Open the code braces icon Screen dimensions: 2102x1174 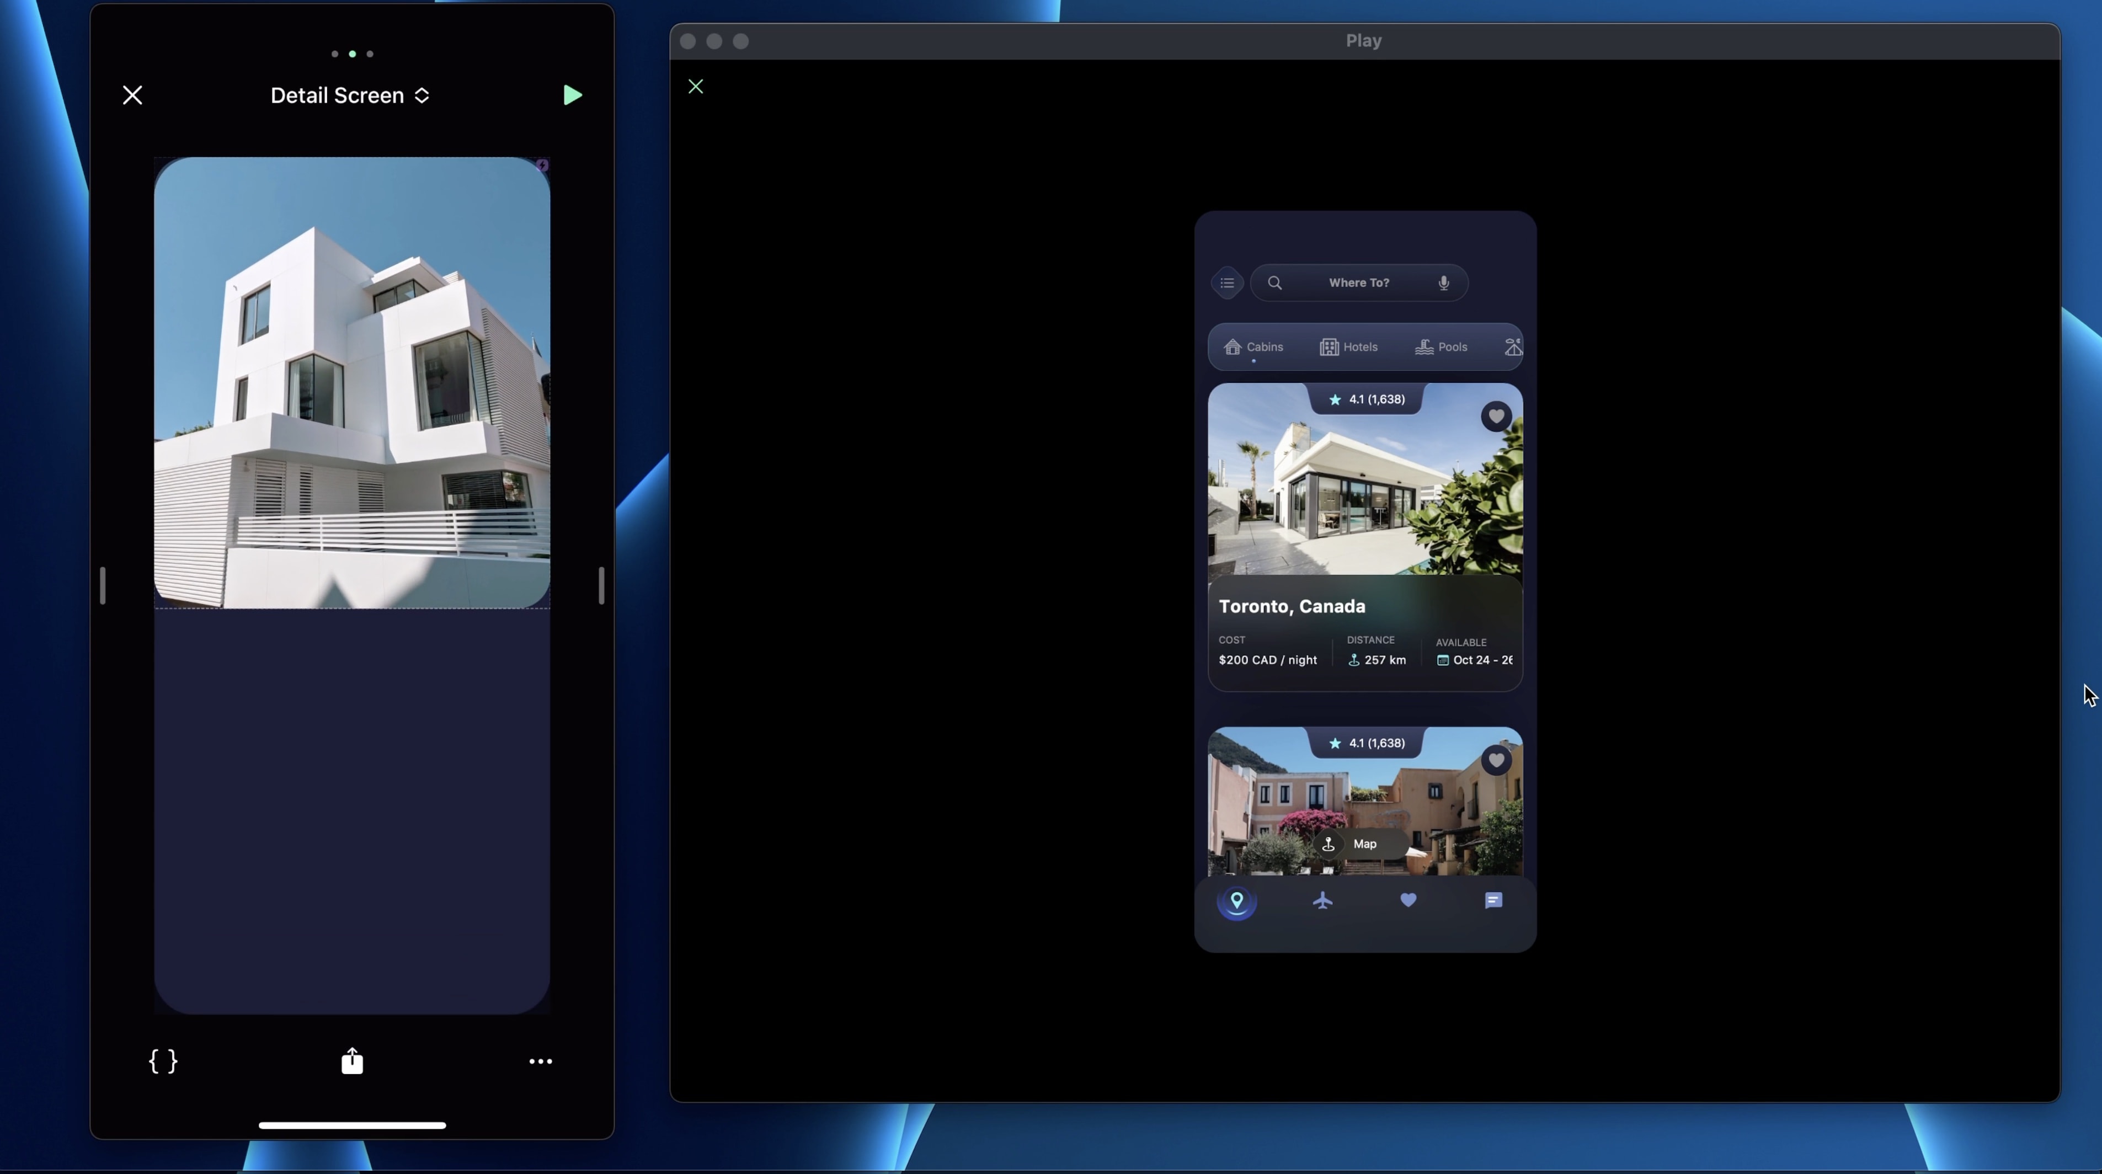[163, 1060]
